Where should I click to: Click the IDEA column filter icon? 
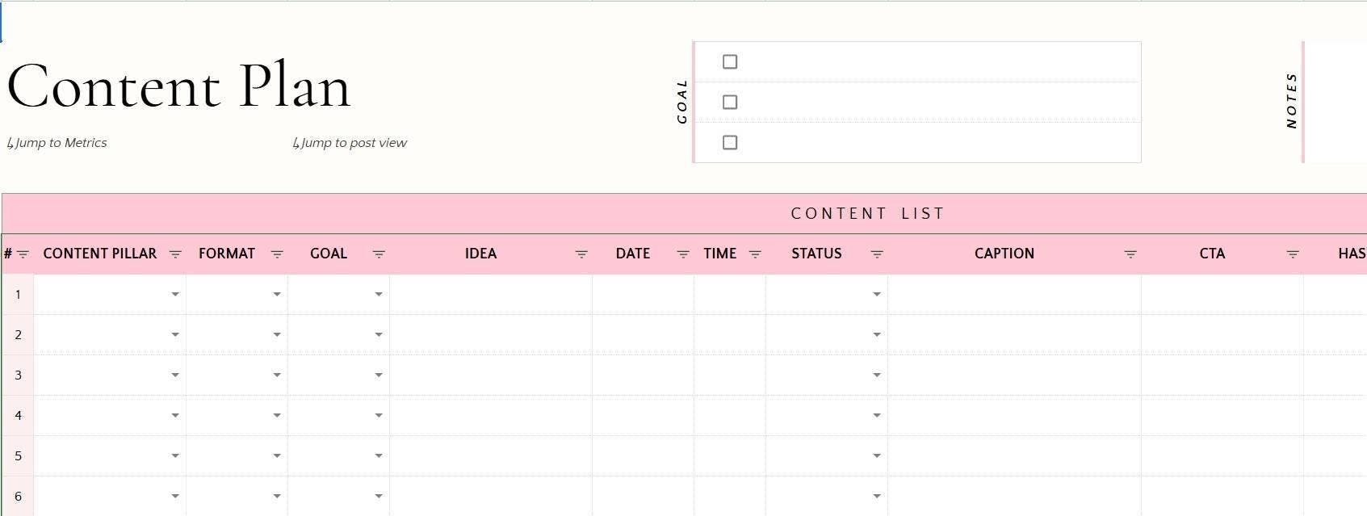pos(581,254)
